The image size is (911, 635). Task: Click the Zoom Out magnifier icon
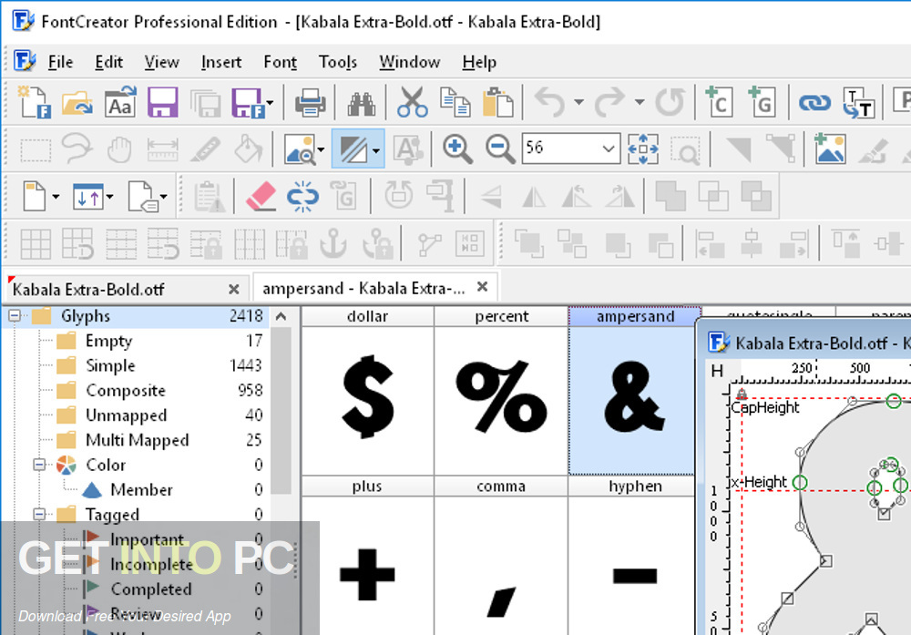click(500, 149)
